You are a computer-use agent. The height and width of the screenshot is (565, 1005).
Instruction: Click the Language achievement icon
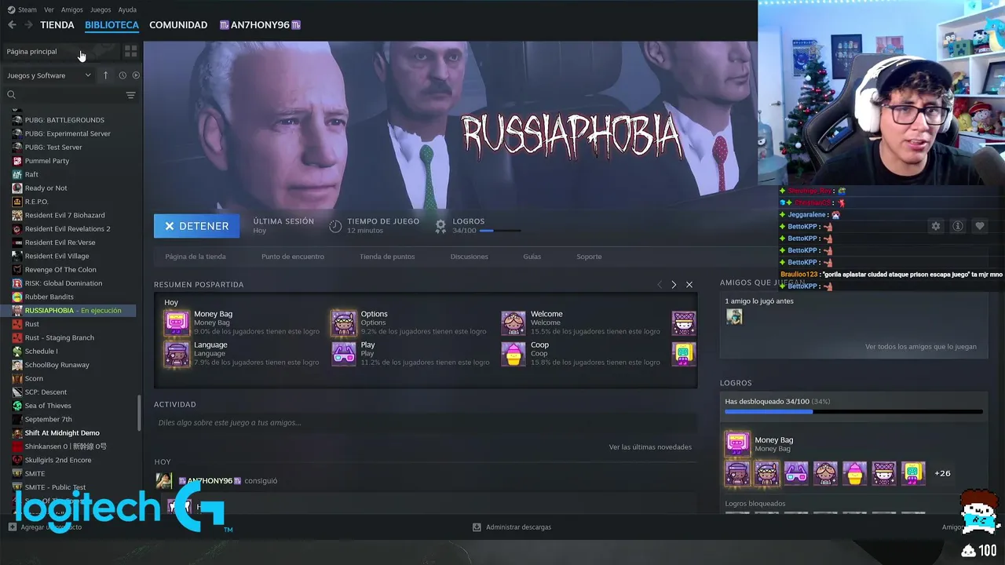tap(176, 354)
